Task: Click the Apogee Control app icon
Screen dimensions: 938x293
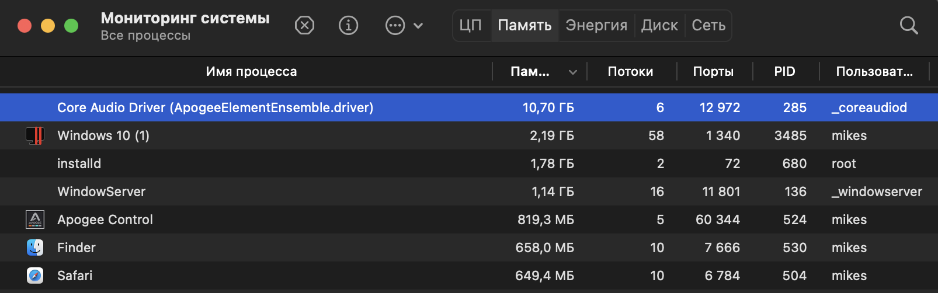Action: pyautogui.click(x=35, y=219)
